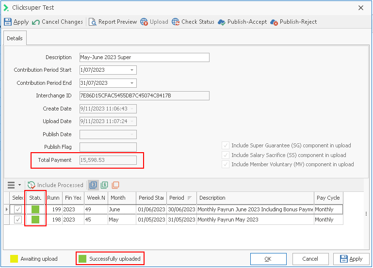Screen dimensions: 373x268
Task: Select the blue 3-month filter icon
Action: coord(93,185)
